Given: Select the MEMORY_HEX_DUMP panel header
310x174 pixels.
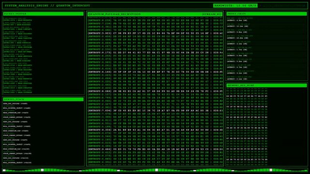Looking at the screenshot, I should click(x=266, y=86).
